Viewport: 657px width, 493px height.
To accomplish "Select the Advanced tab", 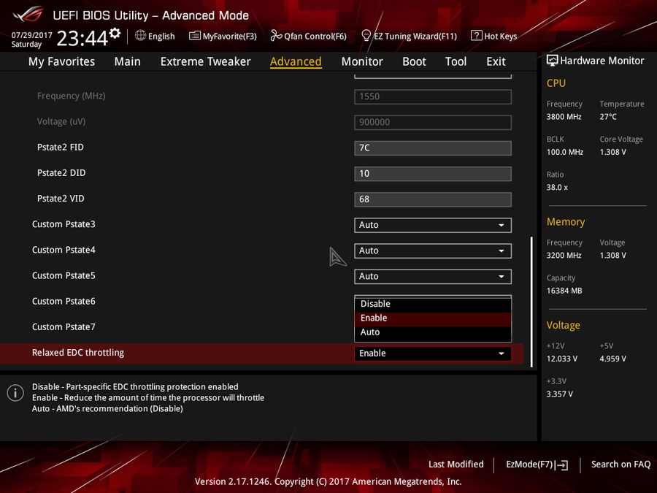I will (x=296, y=61).
